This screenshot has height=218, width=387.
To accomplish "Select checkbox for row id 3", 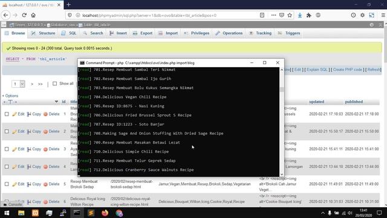I will [x=7, y=149].
